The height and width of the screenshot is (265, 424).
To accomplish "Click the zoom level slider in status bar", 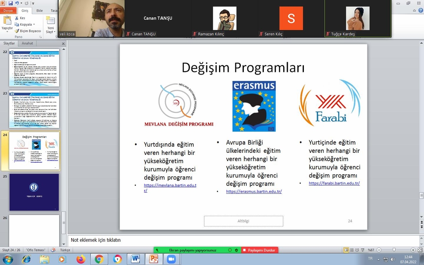I will pyautogui.click(x=394, y=250).
